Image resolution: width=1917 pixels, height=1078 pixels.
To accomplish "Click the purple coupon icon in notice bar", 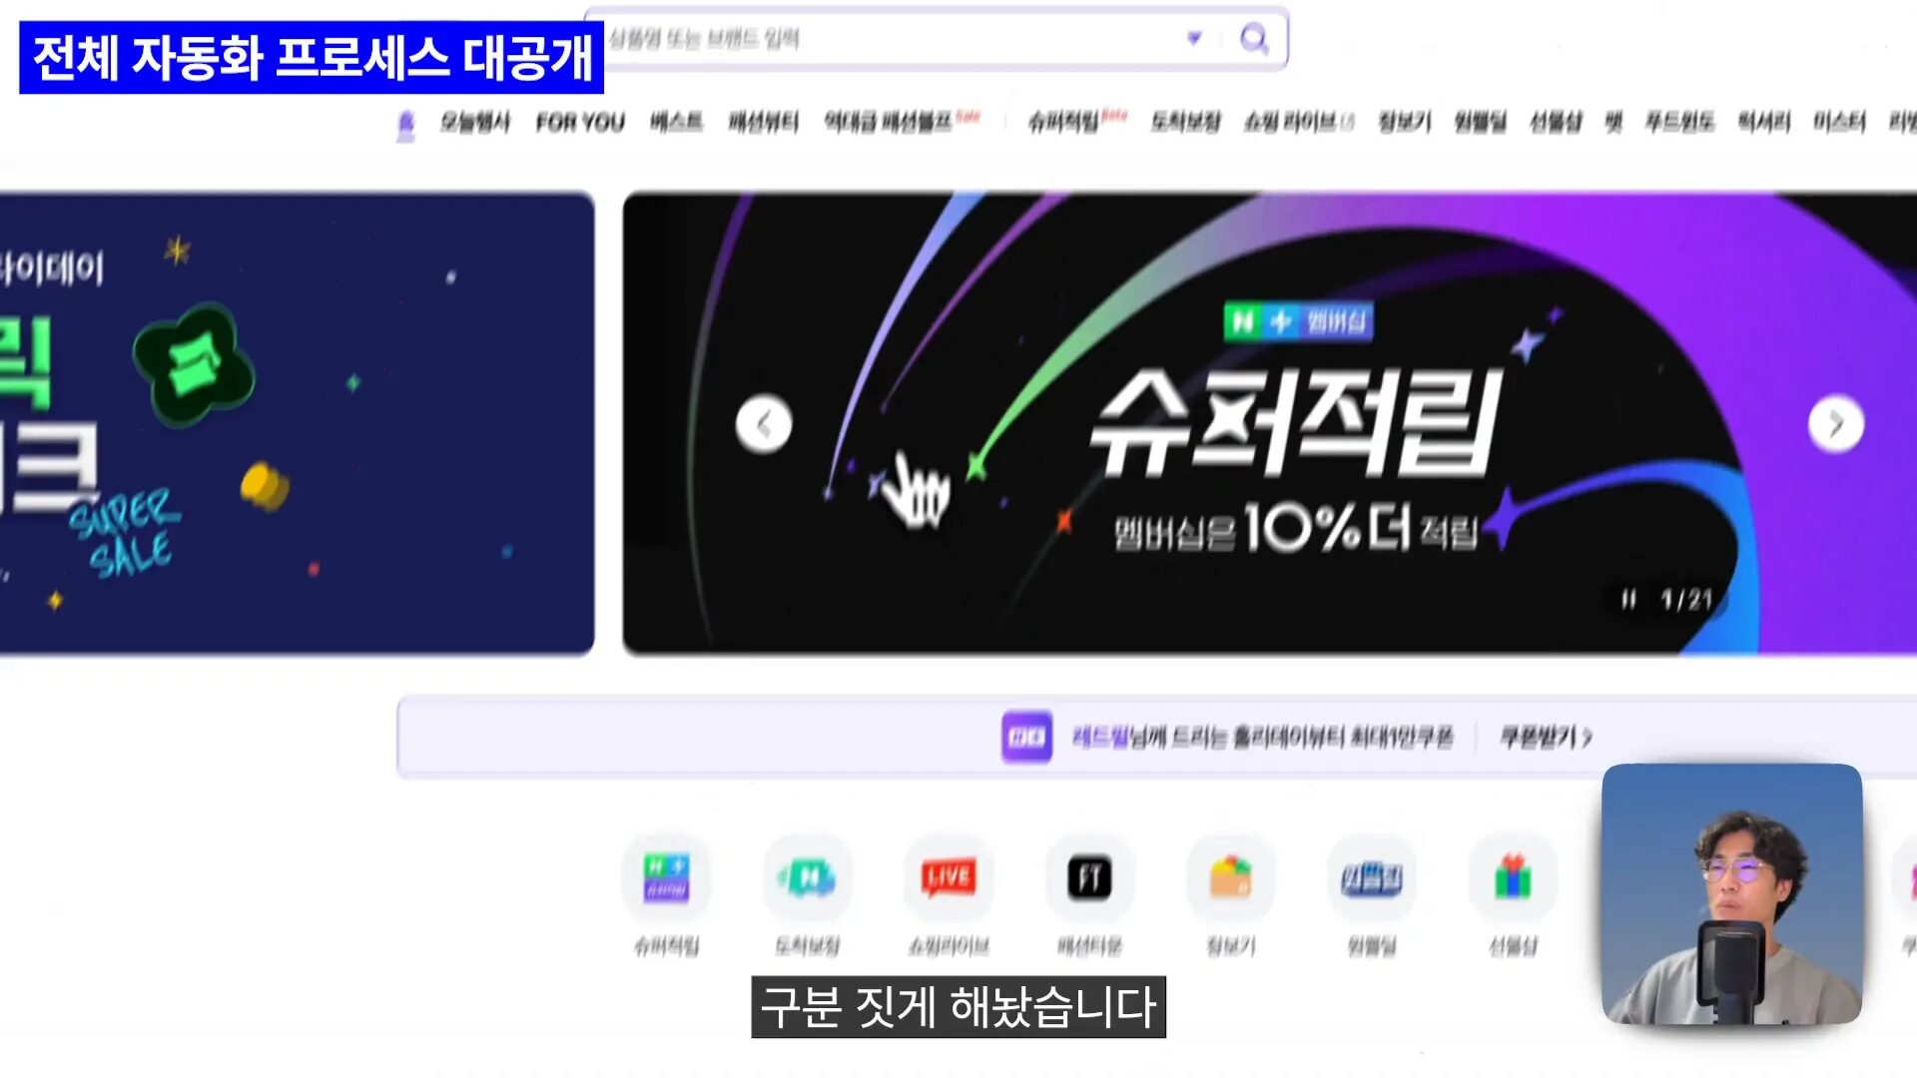I will click(1026, 738).
